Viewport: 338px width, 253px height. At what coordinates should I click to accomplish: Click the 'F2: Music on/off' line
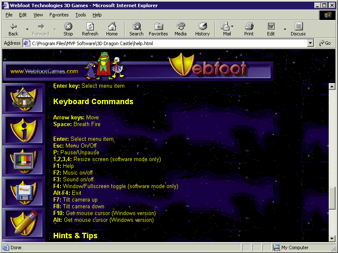(x=73, y=173)
